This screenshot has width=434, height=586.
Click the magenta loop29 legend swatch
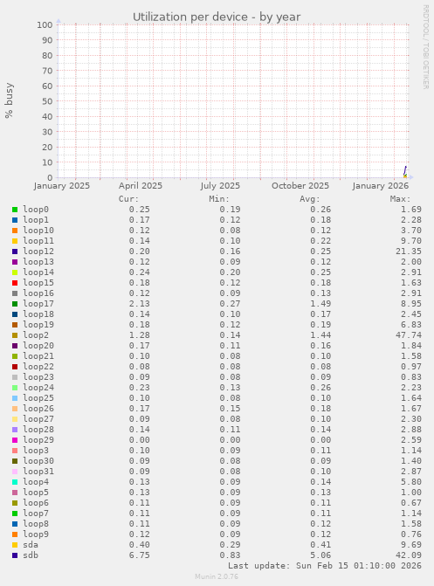coord(15,440)
